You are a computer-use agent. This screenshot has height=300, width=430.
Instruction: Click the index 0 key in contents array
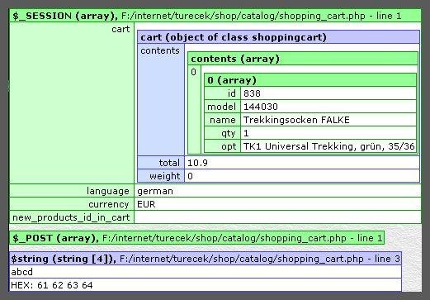click(x=194, y=72)
